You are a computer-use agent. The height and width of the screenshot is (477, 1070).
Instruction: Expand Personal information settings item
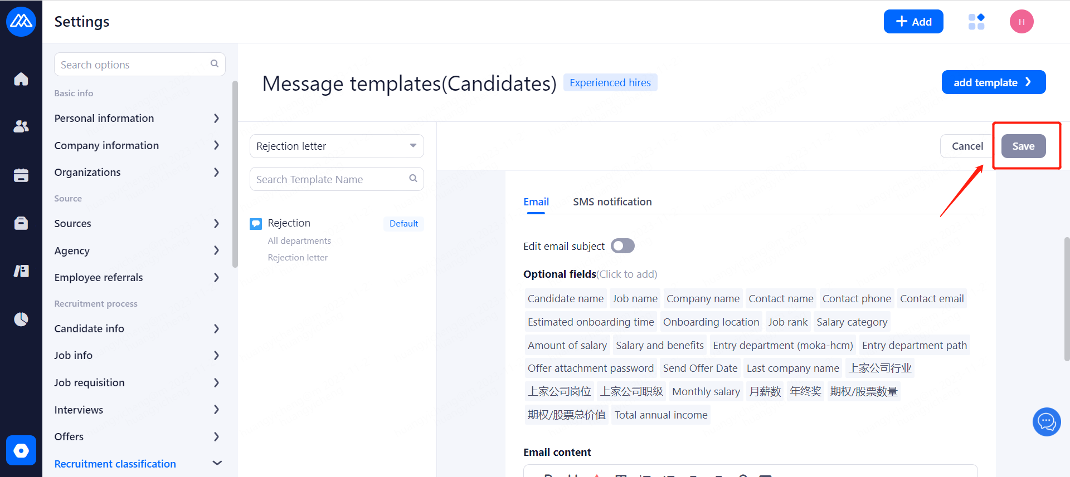coord(137,119)
